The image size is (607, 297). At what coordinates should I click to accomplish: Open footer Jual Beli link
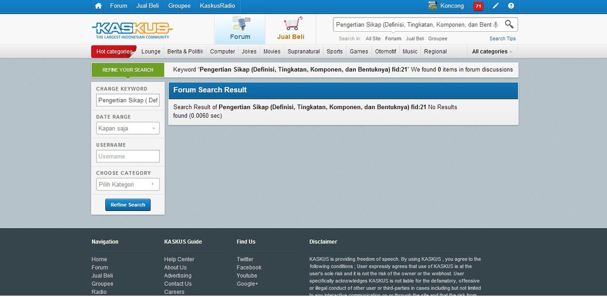(102, 276)
